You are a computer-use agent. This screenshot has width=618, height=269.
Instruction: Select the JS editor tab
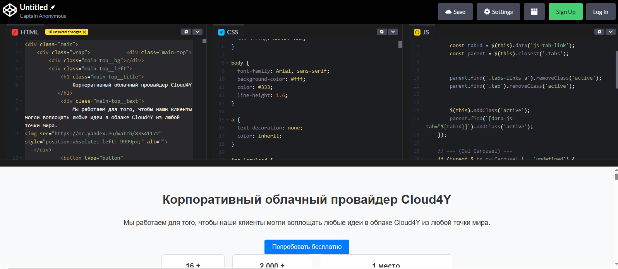(x=422, y=32)
